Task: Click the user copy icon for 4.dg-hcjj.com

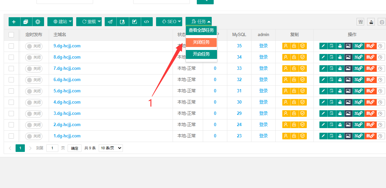Action: click(x=286, y=102)
